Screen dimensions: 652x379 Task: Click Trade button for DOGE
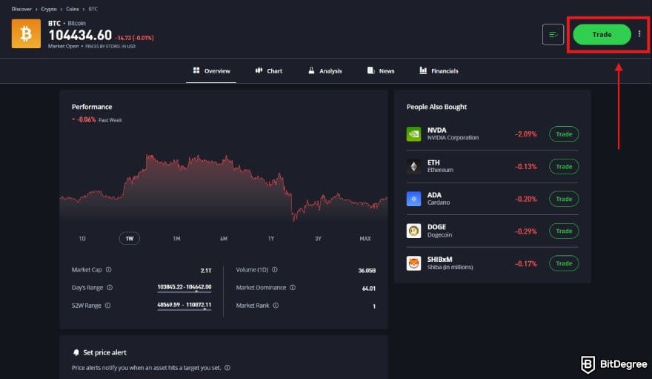pos(564,231)
